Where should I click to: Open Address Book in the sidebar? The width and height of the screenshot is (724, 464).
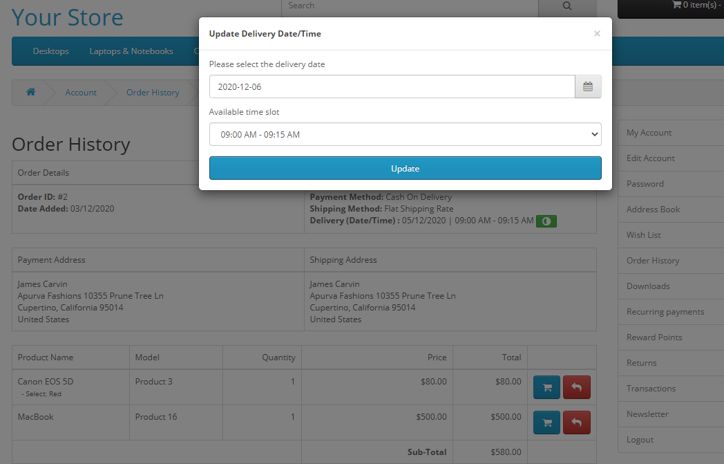tap(653, 210)
